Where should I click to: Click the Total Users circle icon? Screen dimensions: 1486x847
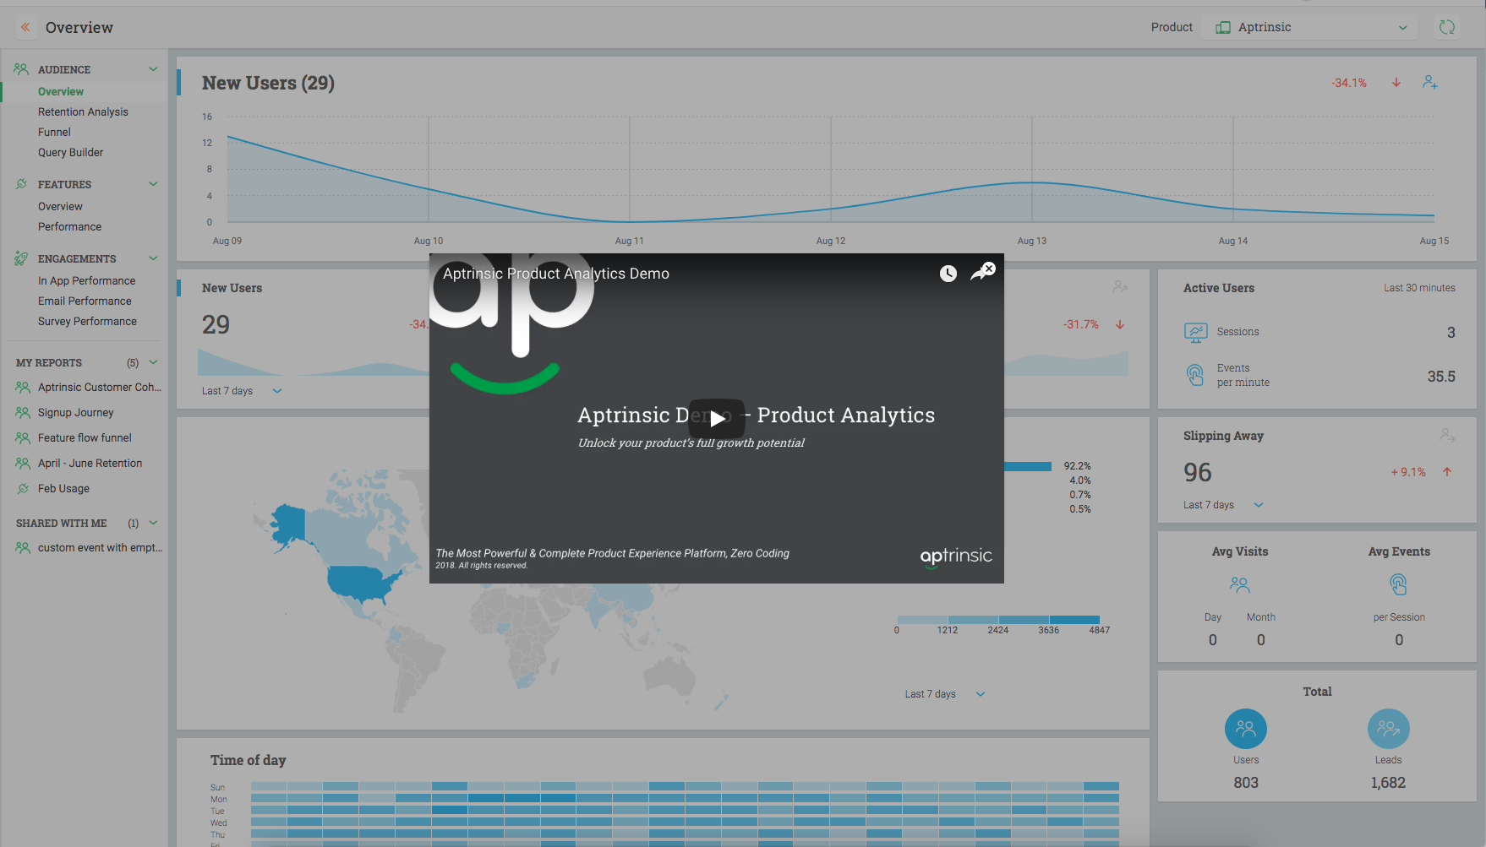(1246, 729)
